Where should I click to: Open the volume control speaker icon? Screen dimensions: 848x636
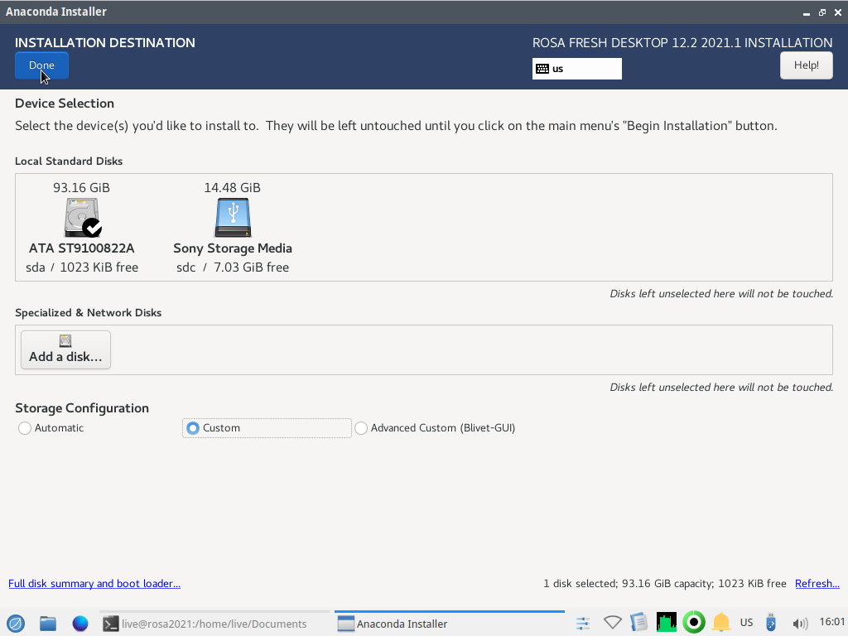point(799,624)
